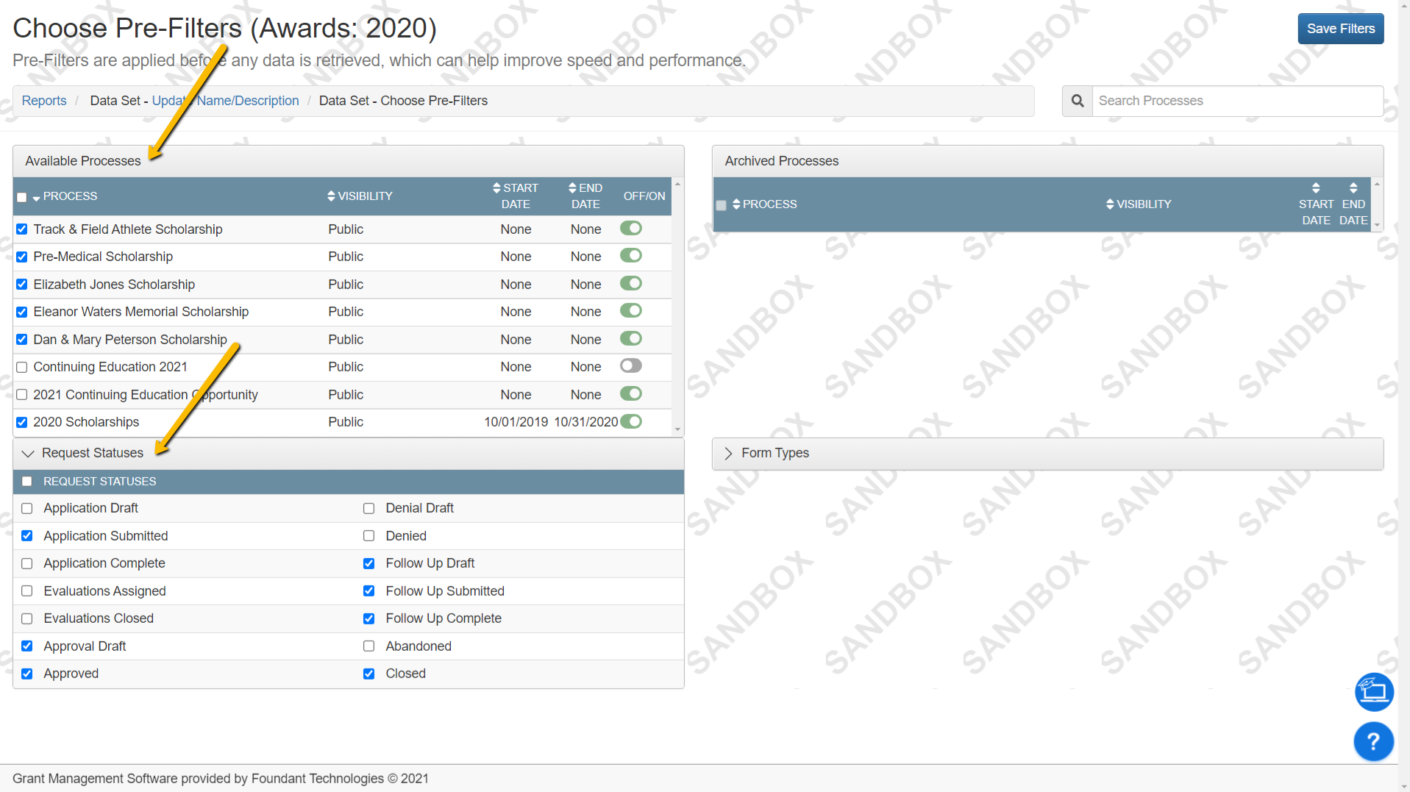Uncheck Eleanor Waters Memorial Scholarship checkbox
The image size is (1410, 792).
(x=22, y=312)
